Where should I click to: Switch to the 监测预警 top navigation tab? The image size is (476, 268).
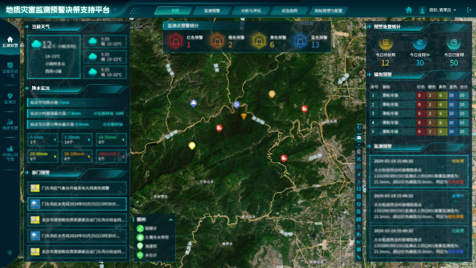coord(212,11)
